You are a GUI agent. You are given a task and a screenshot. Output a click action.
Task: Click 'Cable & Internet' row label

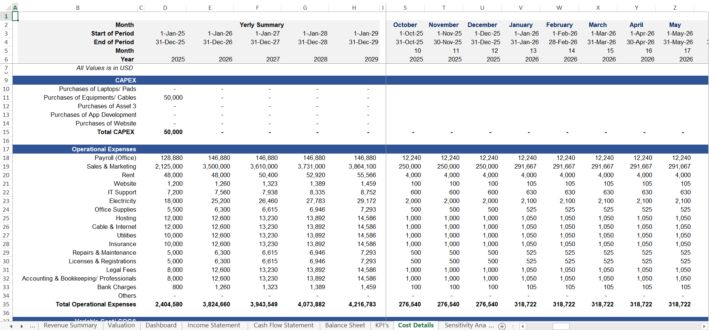(x=114, y=227)
